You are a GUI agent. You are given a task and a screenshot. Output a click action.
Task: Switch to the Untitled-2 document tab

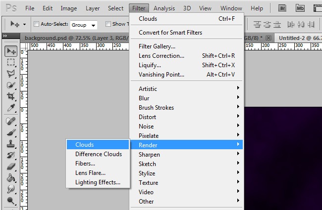(x=298, y=38)
